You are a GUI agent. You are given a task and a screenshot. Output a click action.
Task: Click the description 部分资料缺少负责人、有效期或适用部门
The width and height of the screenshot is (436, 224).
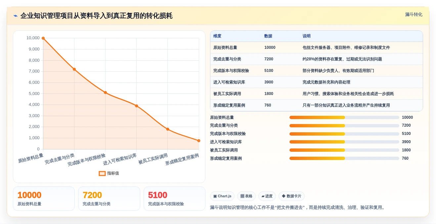pyautogui.click(x=338, y=71)
